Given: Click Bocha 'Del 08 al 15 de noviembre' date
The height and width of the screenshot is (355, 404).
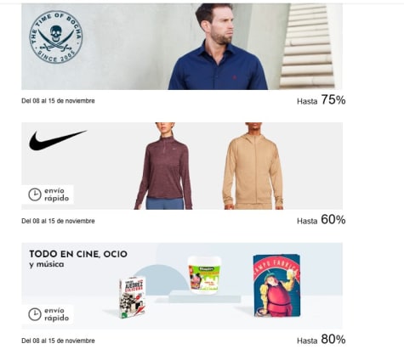Looking at the screenshot, I should 58,101.
